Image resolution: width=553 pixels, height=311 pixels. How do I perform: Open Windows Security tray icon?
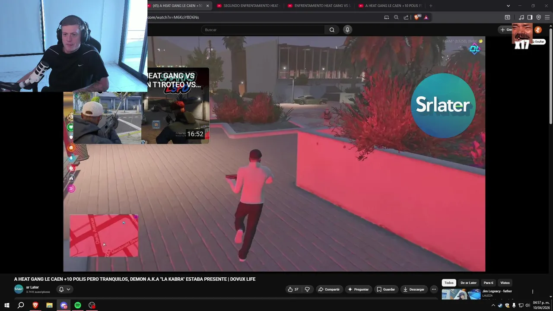507,305
